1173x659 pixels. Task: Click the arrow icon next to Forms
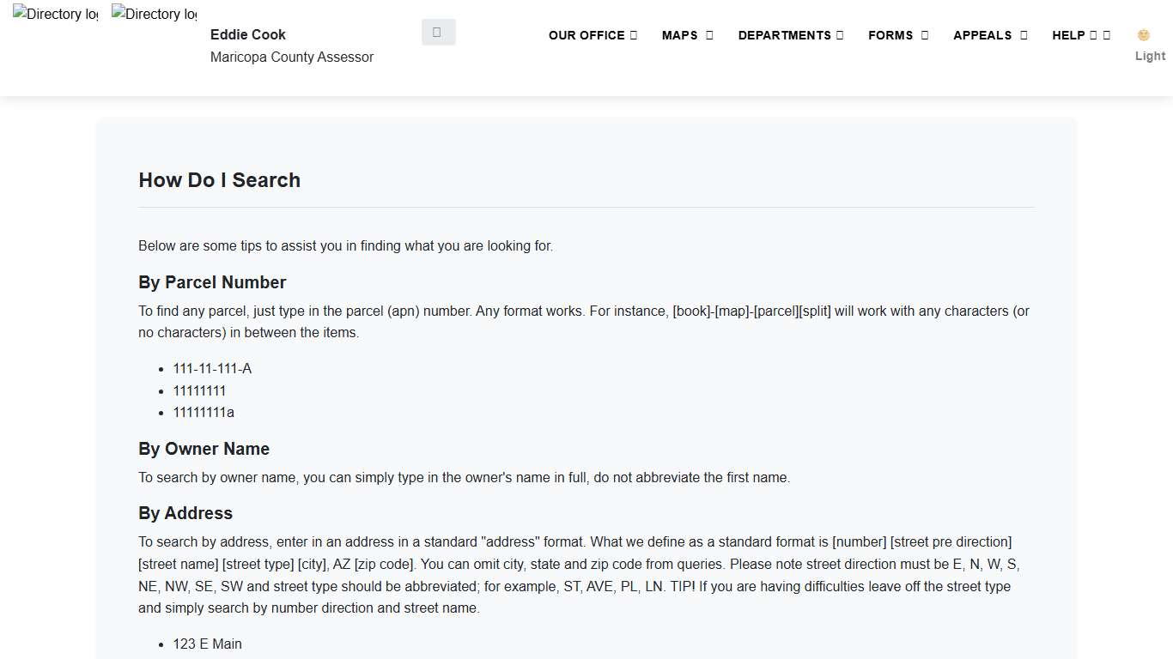[925, 35]
